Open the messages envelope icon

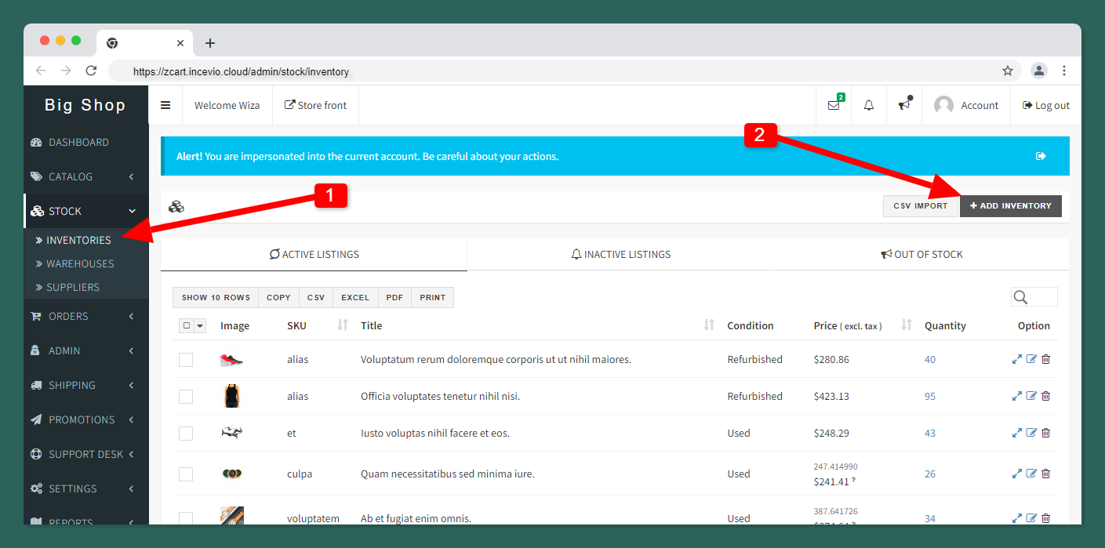click(834, 105)
